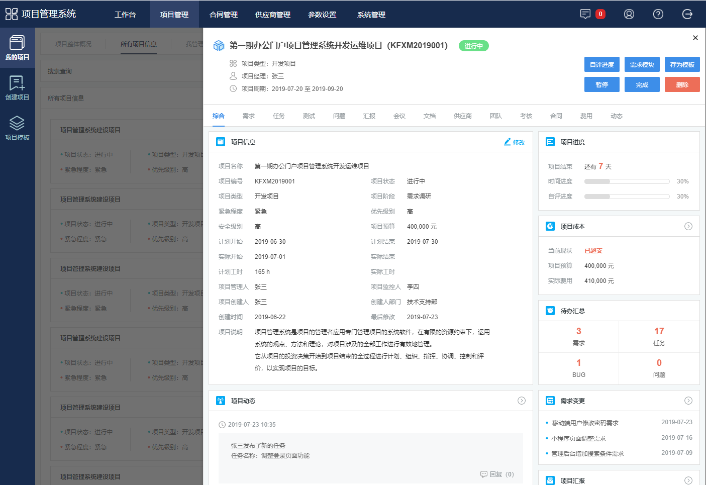Switch to the 考核 tab
The width and height of the screenshot is (706, 485).
tap(526, 116)
